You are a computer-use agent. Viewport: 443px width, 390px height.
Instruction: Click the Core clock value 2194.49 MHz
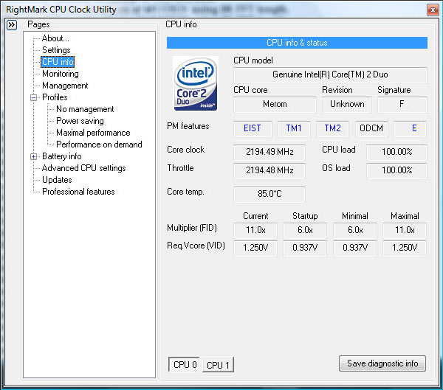[269, 152]
